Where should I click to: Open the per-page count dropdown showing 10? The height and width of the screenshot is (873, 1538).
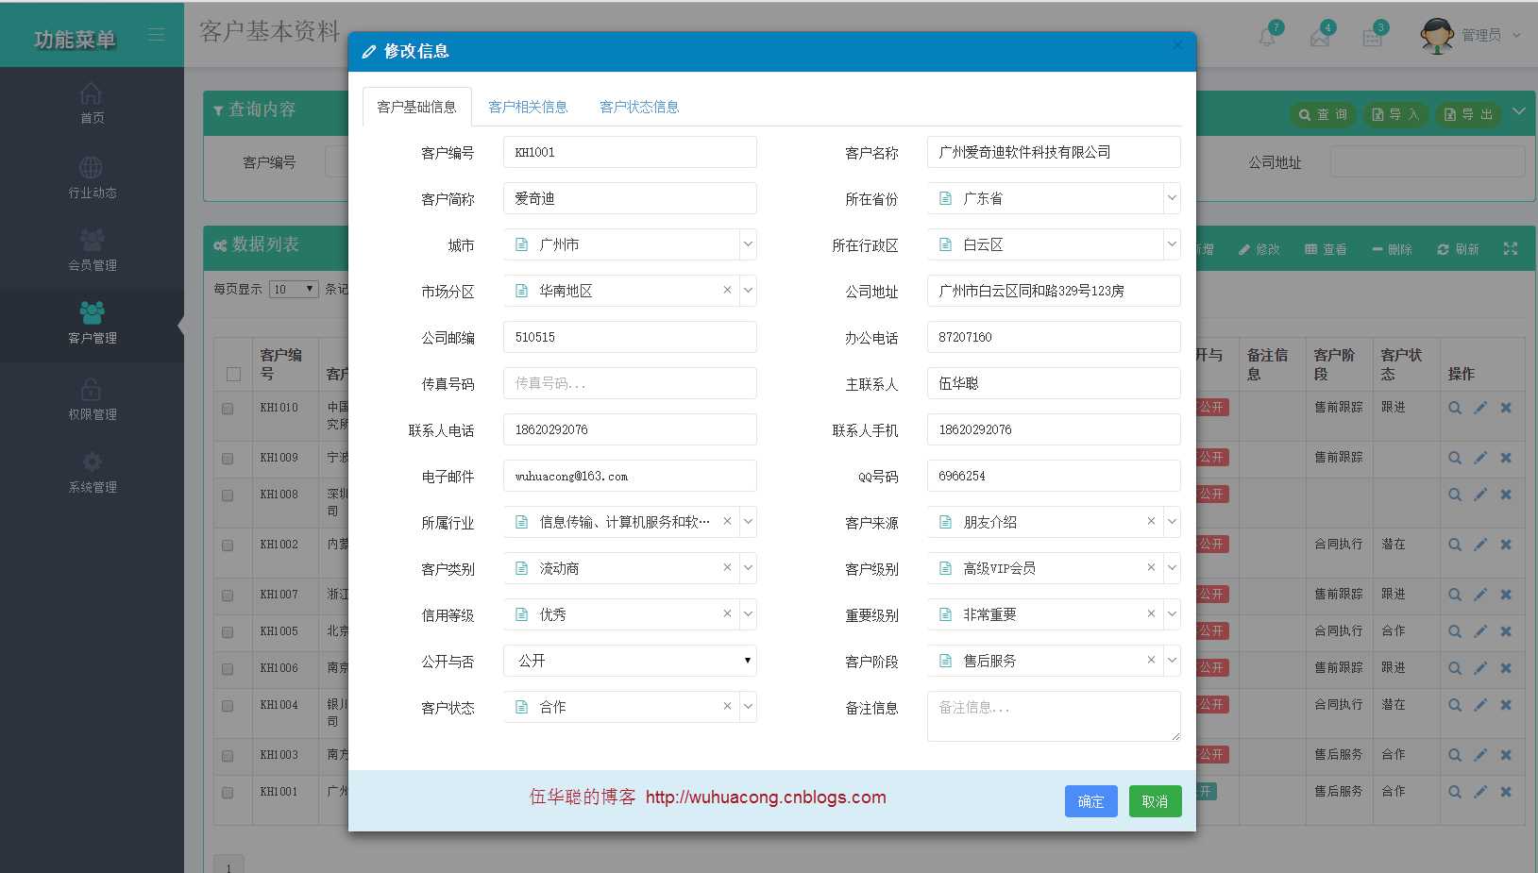(x=294, y=289)
